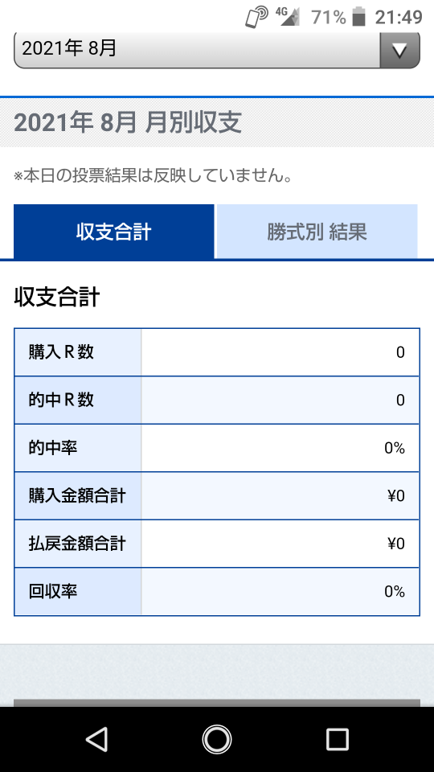Tap the 的中率 value cell showing 0%

click(x=280, y=448)
